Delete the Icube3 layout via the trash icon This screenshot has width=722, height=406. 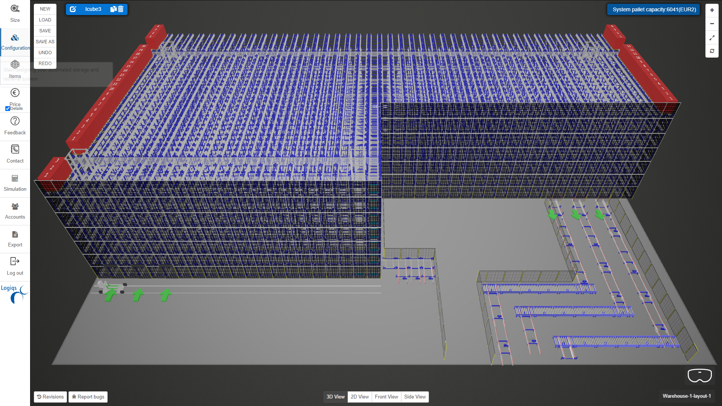click(x=121, y=9)
